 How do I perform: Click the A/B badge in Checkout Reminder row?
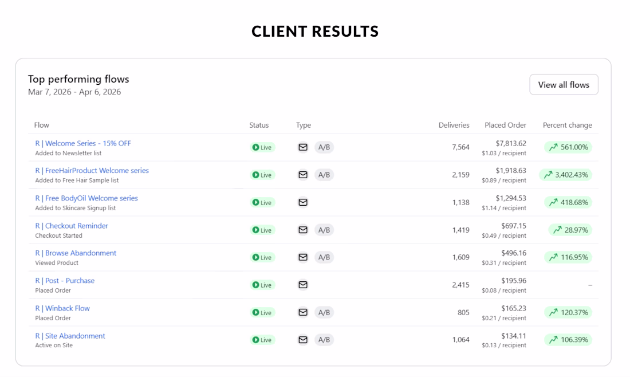324,230
